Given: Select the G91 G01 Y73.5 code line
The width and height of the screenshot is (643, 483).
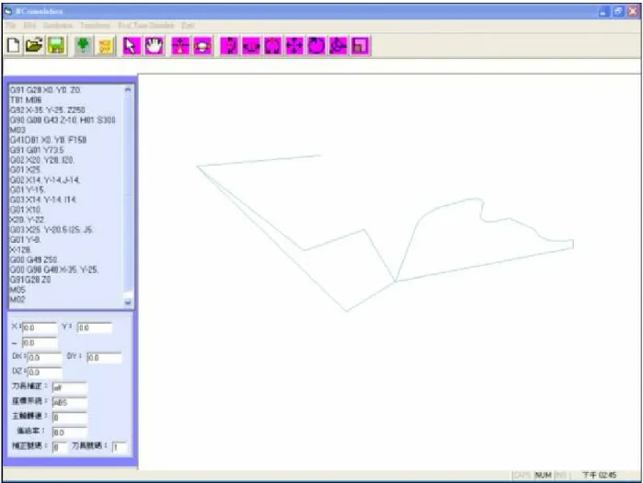Looking at the screenshot, I should click(x=38, y=150).
